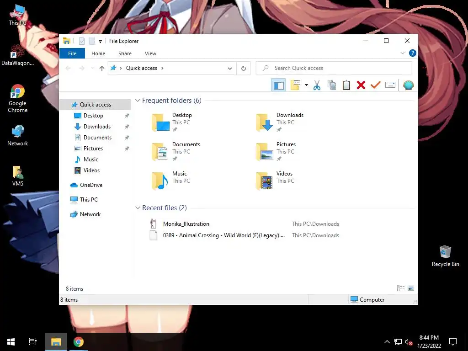Click the Cut scissors icon
The width and height of the screenshot is (468, 351).
[317, 85]
